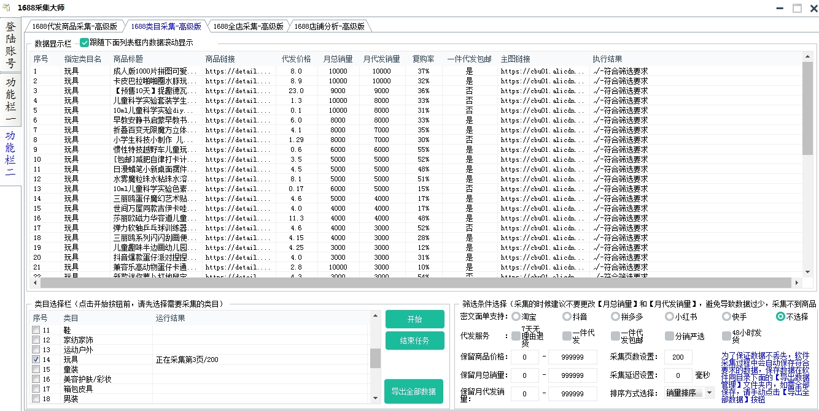Click the category list scrollbar thumb
The width and height of the screenshot is (819, 411).
click(375, 358)
